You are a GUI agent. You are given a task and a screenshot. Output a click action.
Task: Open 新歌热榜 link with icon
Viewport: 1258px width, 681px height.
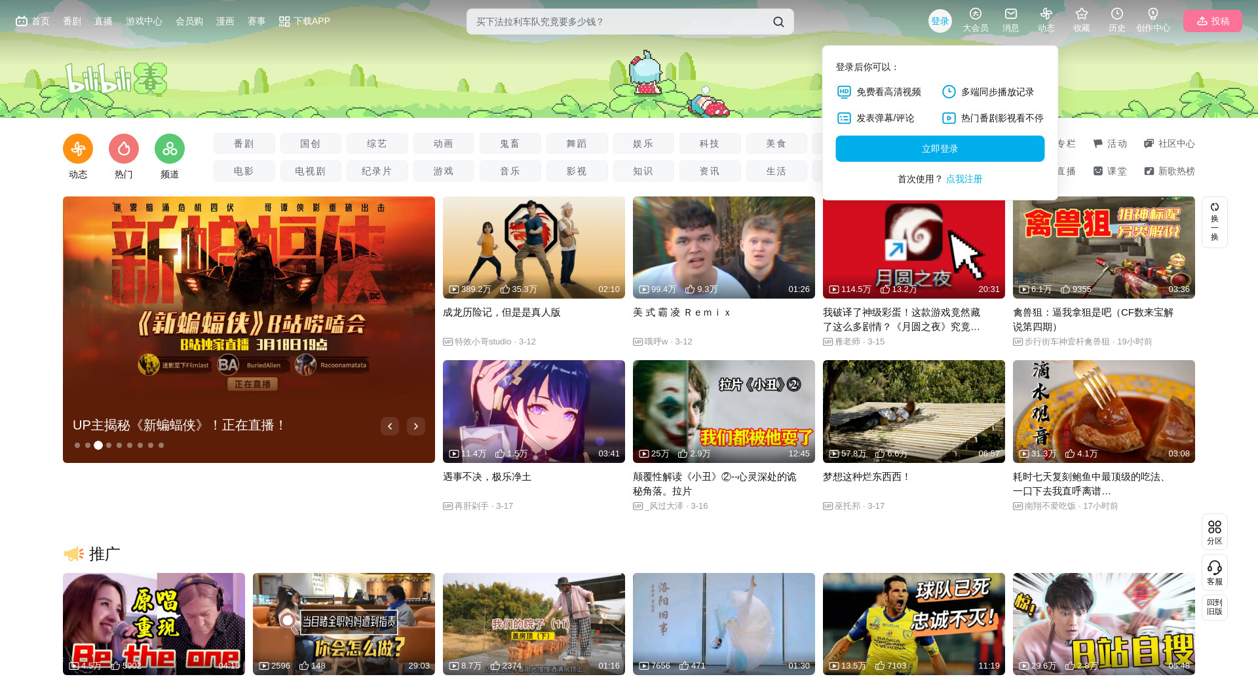pyautogui.click(x=1170, y=171)
